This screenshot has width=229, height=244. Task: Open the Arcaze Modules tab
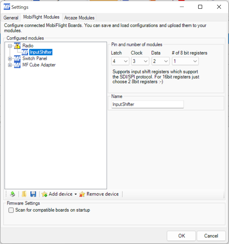point(79,18)
